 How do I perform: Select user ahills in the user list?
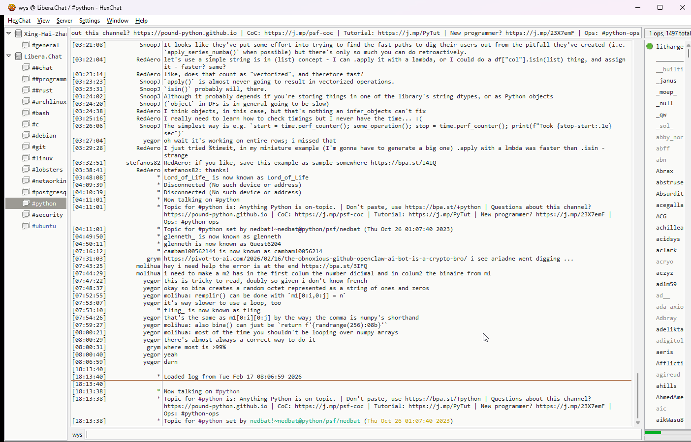coord(666,386)
